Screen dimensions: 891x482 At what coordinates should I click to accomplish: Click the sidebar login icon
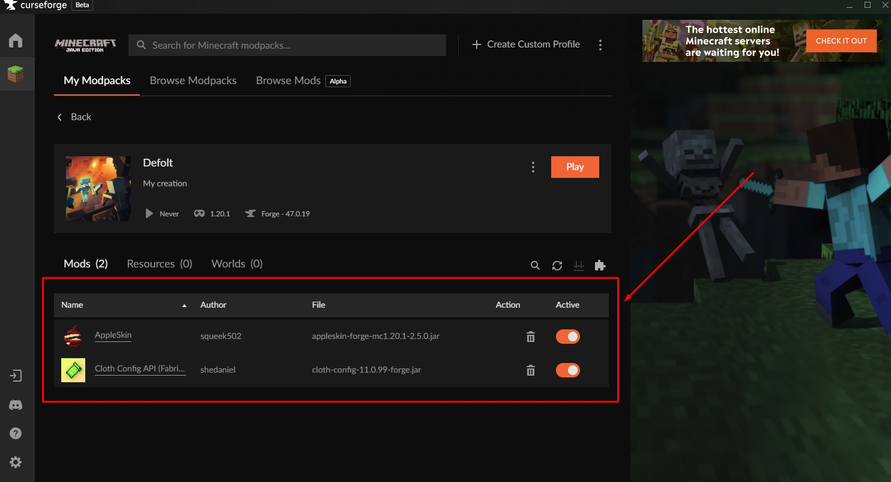tap(16, 376)
